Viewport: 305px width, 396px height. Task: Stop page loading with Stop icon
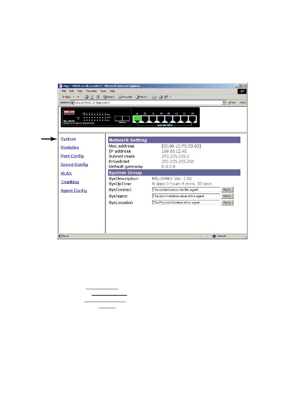tap(87, 97)
